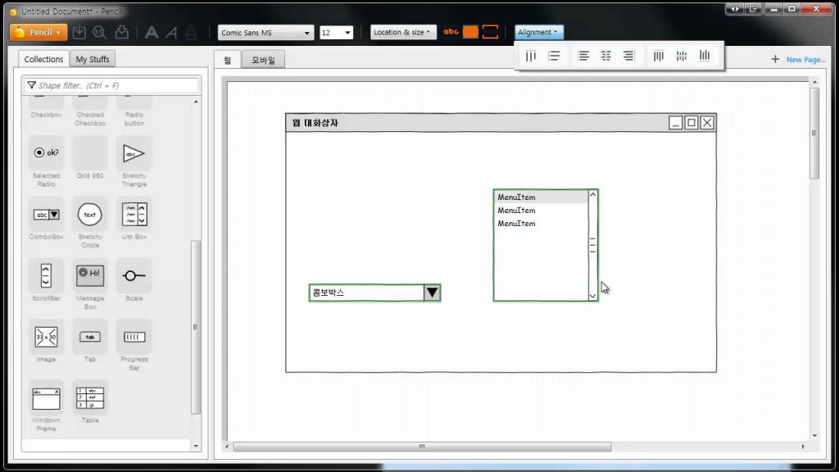Click the collections panel scroll up arrow

tap(196, 101)
